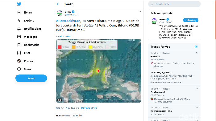Open Profile in the sidebar
Viewport: 216px width, 121px height.
[25, 61]
